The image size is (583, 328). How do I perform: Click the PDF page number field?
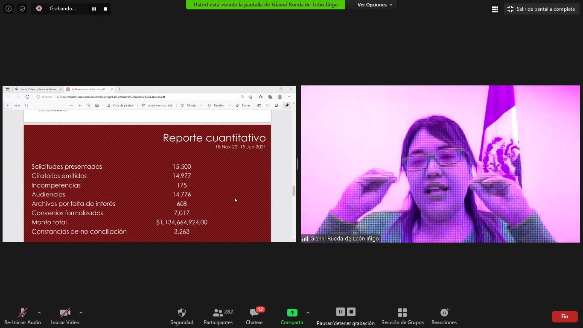coord(8,105)
